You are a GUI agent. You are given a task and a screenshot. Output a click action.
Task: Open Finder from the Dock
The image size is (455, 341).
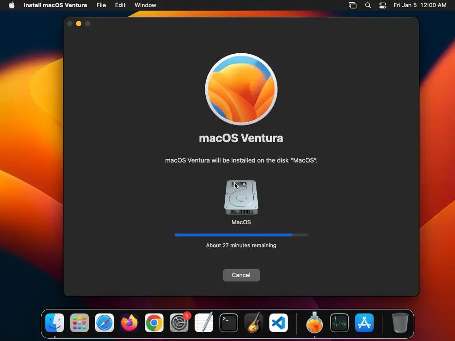coord(55,322)
